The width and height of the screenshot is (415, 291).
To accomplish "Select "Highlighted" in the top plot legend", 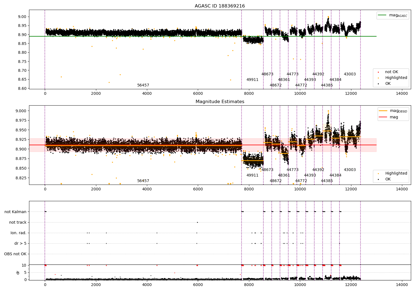I will click(396, 78).
